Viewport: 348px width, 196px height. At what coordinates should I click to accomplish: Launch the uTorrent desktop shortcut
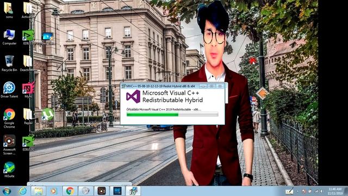(x=47, y=117)
